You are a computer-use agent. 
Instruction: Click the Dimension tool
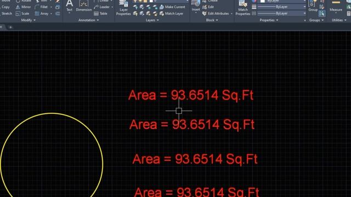click(x=84, y=6)
